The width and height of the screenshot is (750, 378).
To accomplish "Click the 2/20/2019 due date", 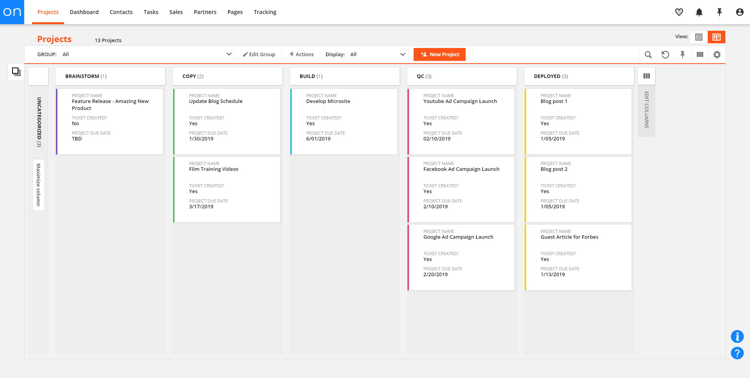I will [x=436, y=275].
